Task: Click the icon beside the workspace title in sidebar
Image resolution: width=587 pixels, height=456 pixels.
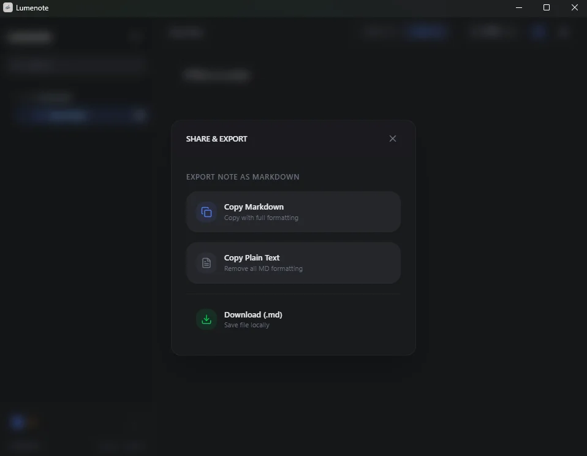Action: 135,36
